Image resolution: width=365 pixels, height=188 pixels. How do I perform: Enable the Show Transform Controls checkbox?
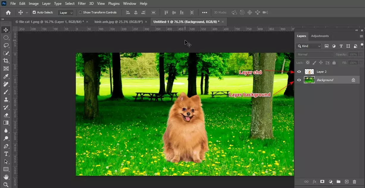[x=80, y=12]
